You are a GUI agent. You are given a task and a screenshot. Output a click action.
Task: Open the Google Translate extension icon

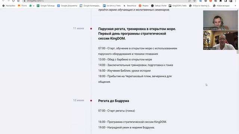pyautogui.click(x=201, y=1)
